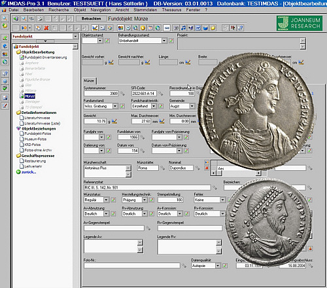Select Museum-Fotos in the tree
This screenshot has width=327, height=288.
click(x=35, y=139)
